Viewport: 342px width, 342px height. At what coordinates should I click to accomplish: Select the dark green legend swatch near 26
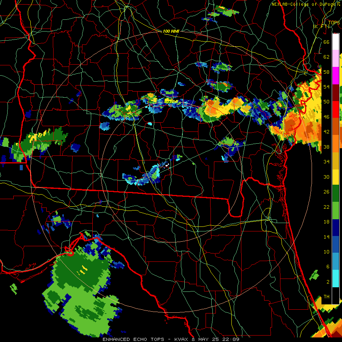pos(336,193)
